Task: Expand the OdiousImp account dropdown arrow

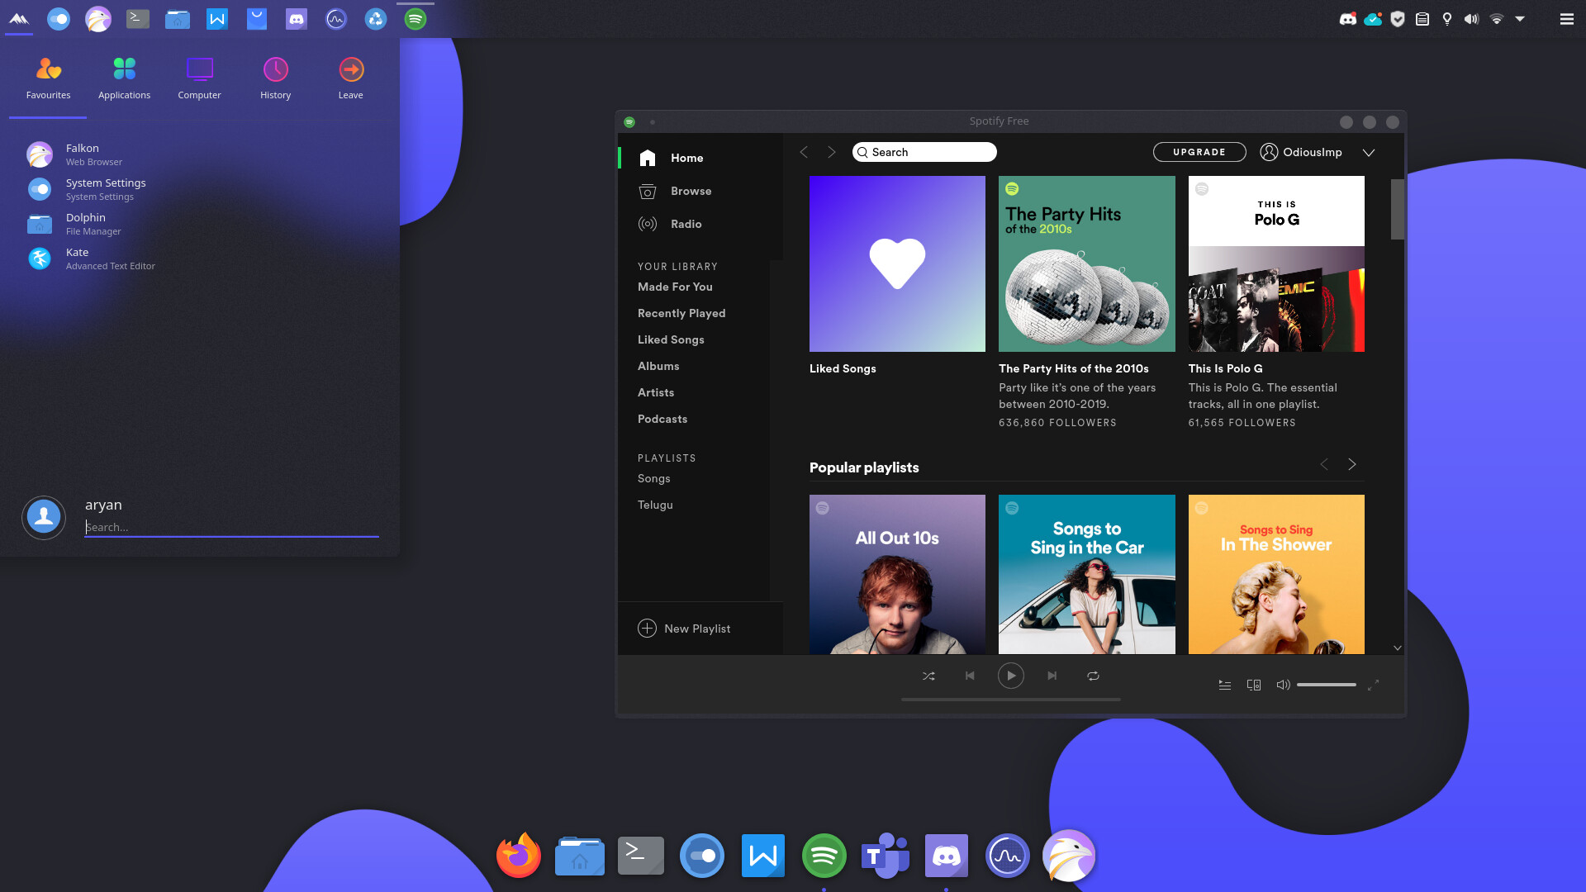Action: point(1369,153)
